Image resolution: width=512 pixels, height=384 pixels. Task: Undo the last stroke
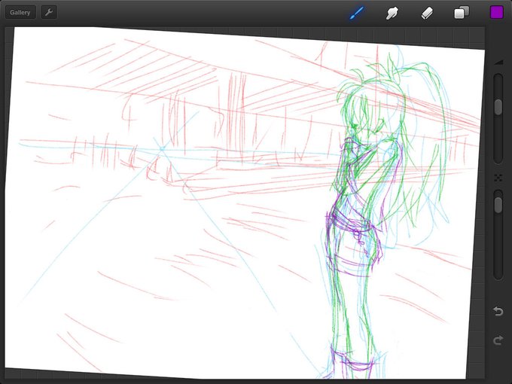tap(498, 311)
